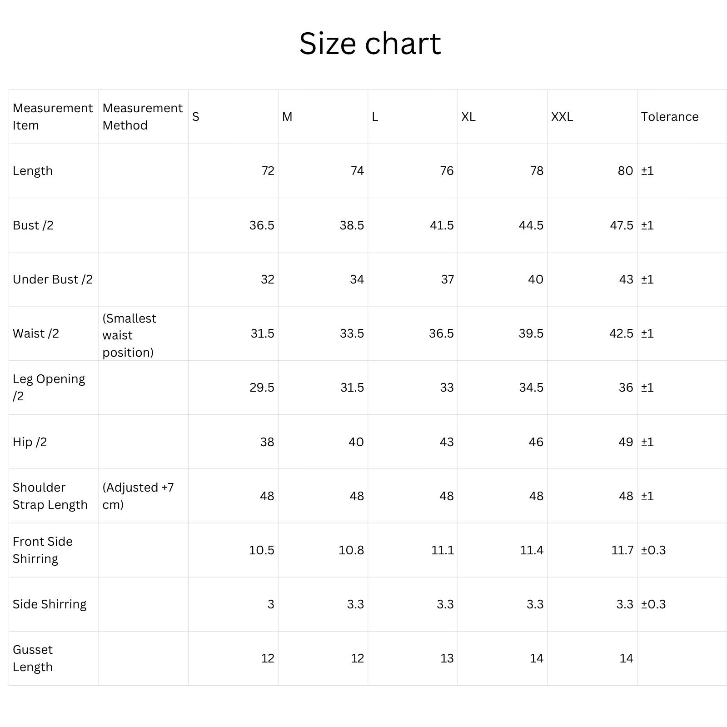The height and width of the screenshot is (727, 727).
Task: Select the Front Side Shirring row label
Action: pos(43,550)
